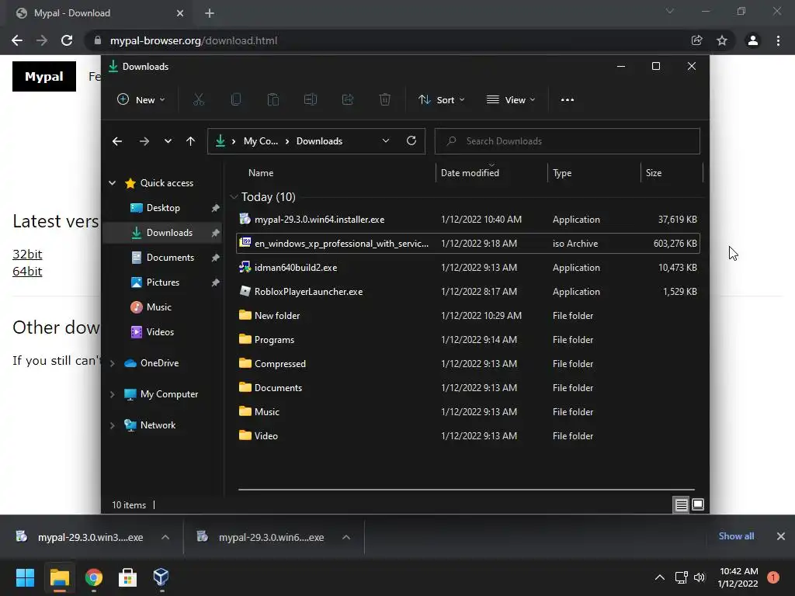Screen dimensions: 795x596
Task: Click the taskbar clock and date
Action: pos(738,577)
